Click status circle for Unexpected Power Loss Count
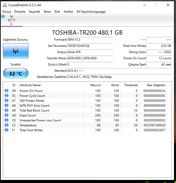The width and height of the screenshot is (176, 183). point(6,120)
